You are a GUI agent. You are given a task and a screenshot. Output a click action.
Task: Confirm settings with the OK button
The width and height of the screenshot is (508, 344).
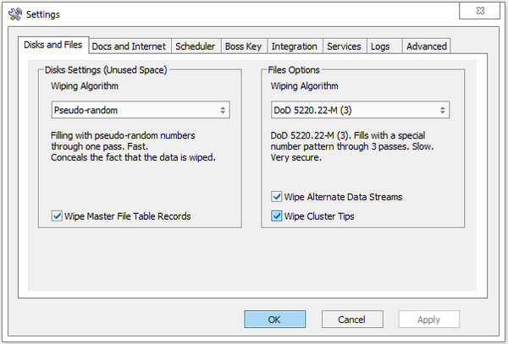(x=274, y=319)
